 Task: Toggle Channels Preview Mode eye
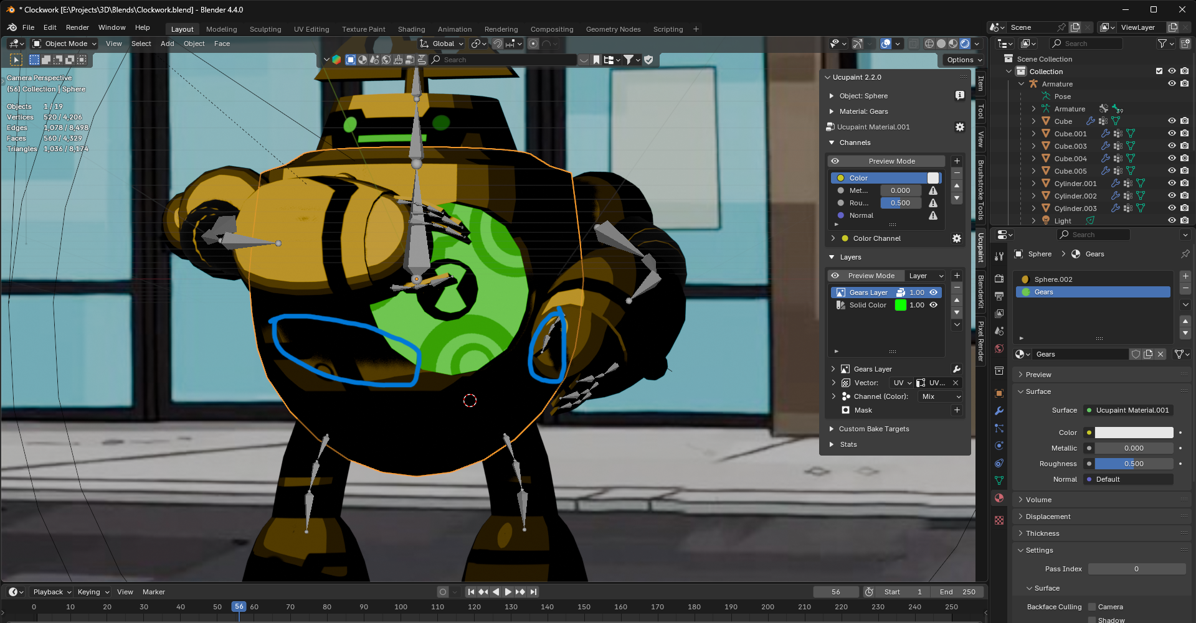point(835,161)
